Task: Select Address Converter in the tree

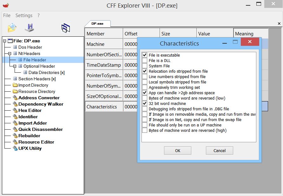Action: point(39,98)
